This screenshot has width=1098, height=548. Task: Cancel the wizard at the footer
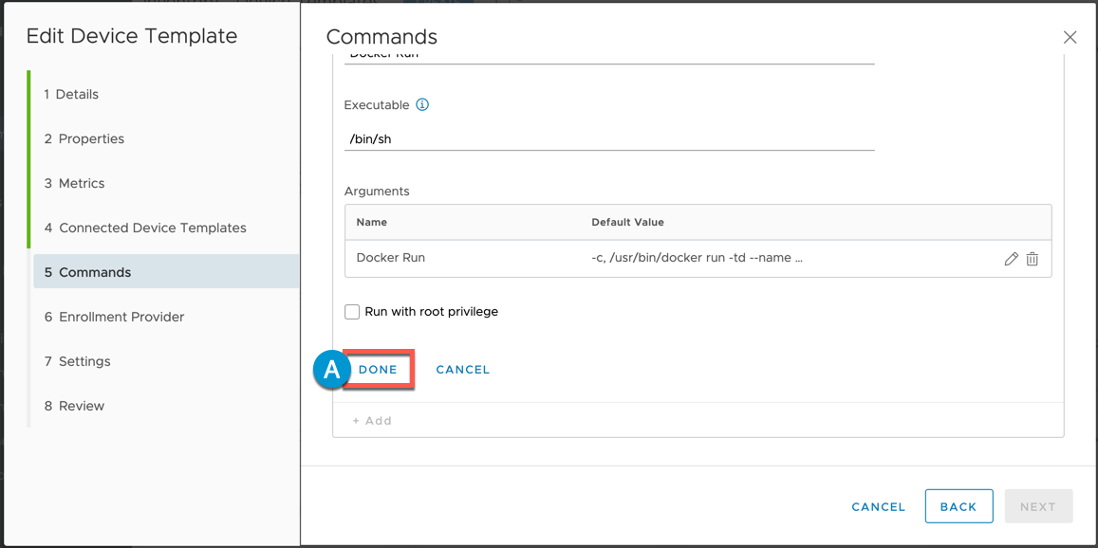[879, 506]
